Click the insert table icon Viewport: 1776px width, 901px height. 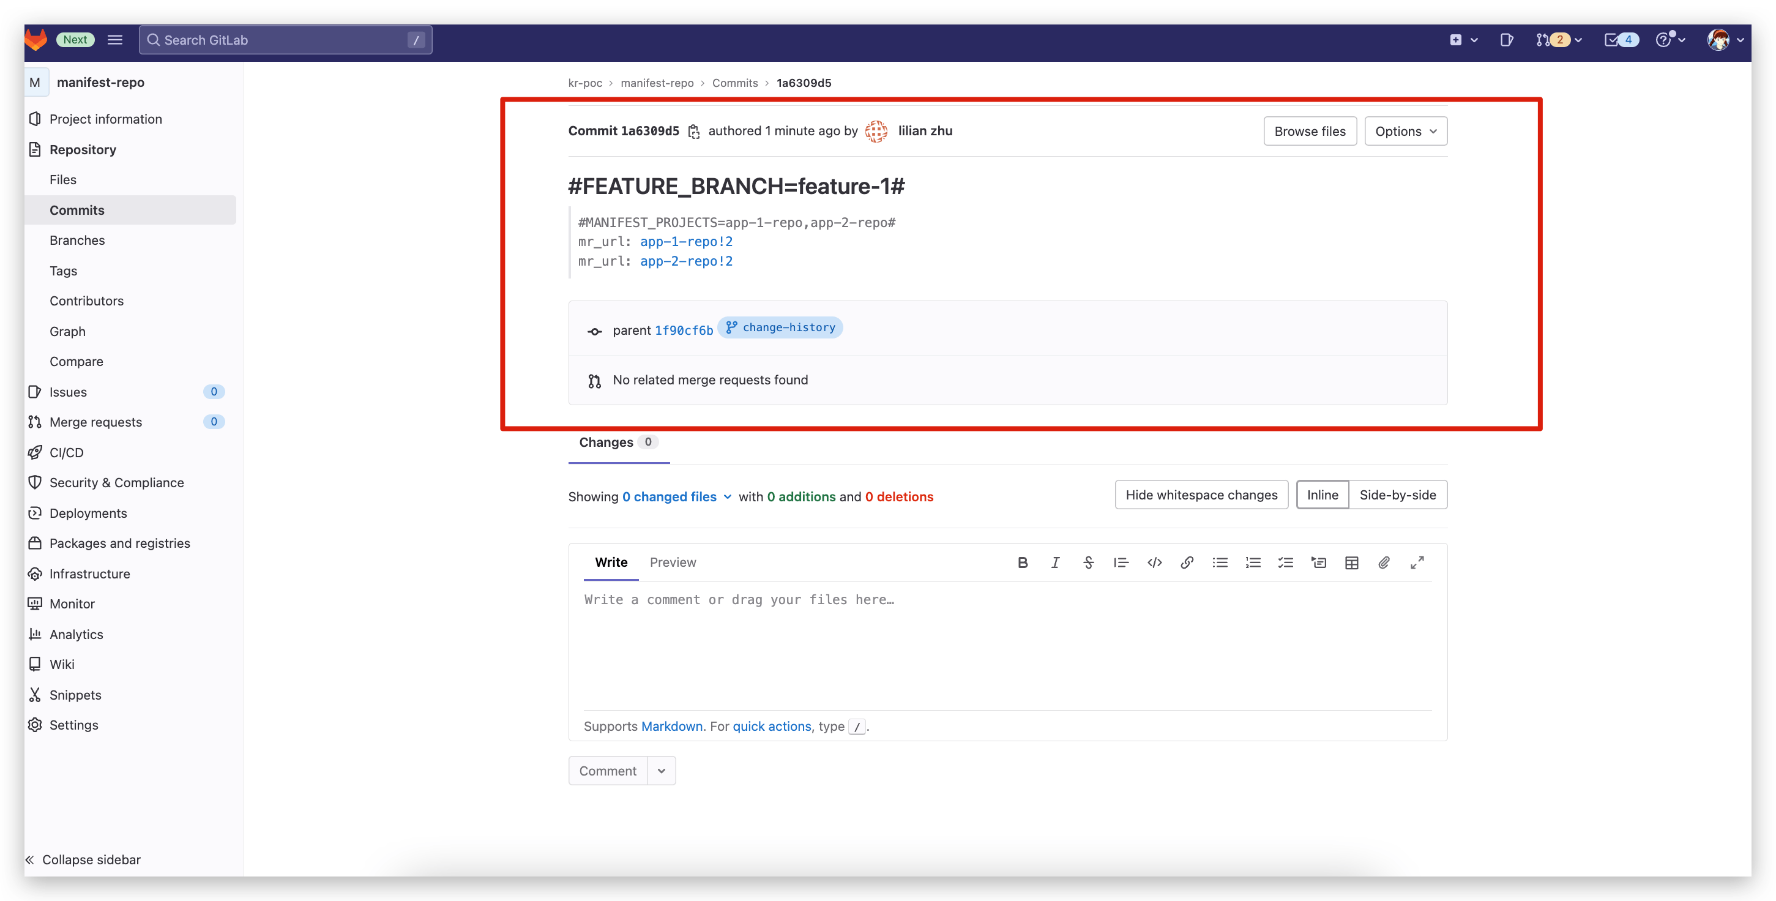[x=1351, y=563]
